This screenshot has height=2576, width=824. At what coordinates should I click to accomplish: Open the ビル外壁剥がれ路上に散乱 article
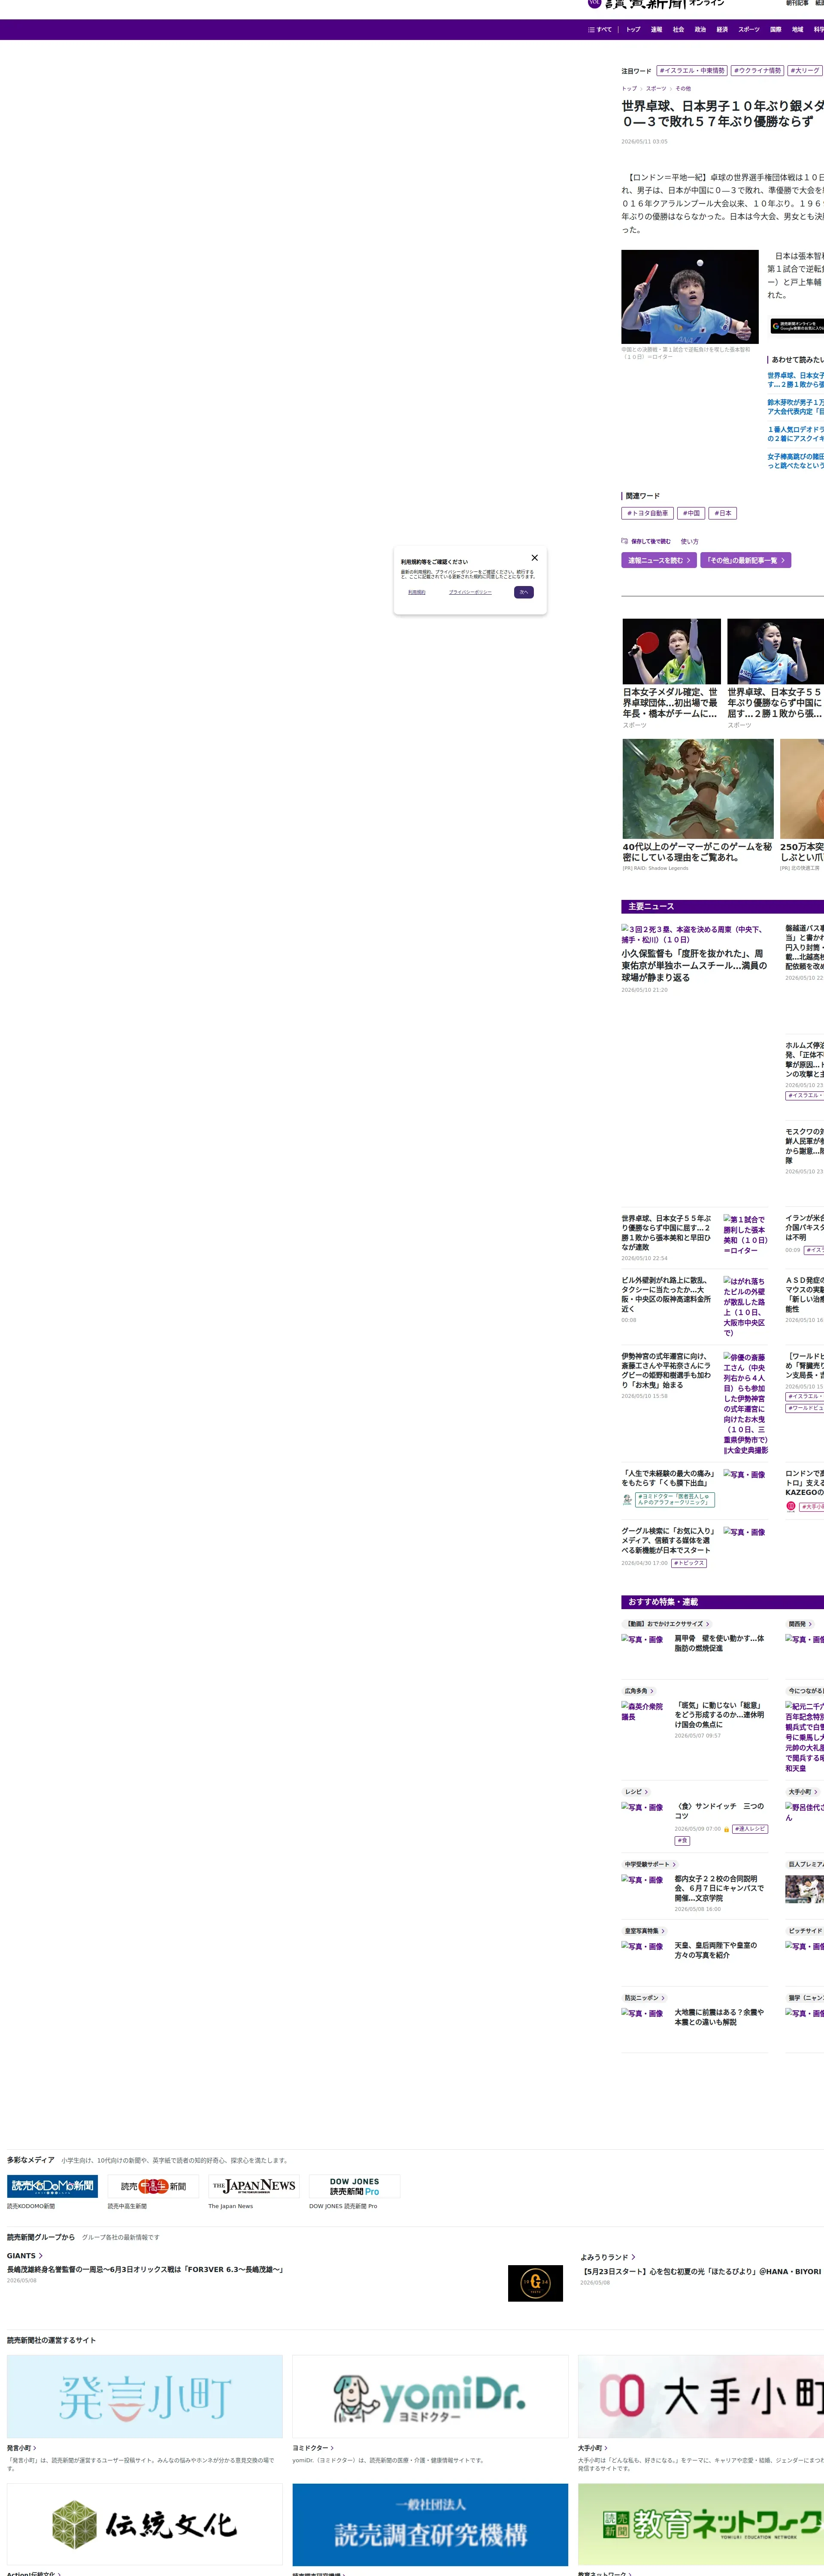coord(666,1293)
